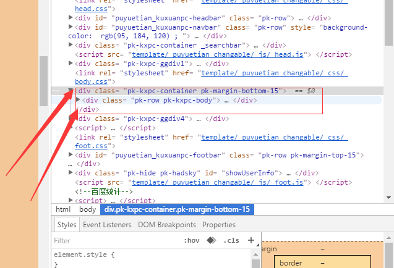Click the styles Filter input field
Viewport: 394px width, 268px height.
(x=116, y=241)
